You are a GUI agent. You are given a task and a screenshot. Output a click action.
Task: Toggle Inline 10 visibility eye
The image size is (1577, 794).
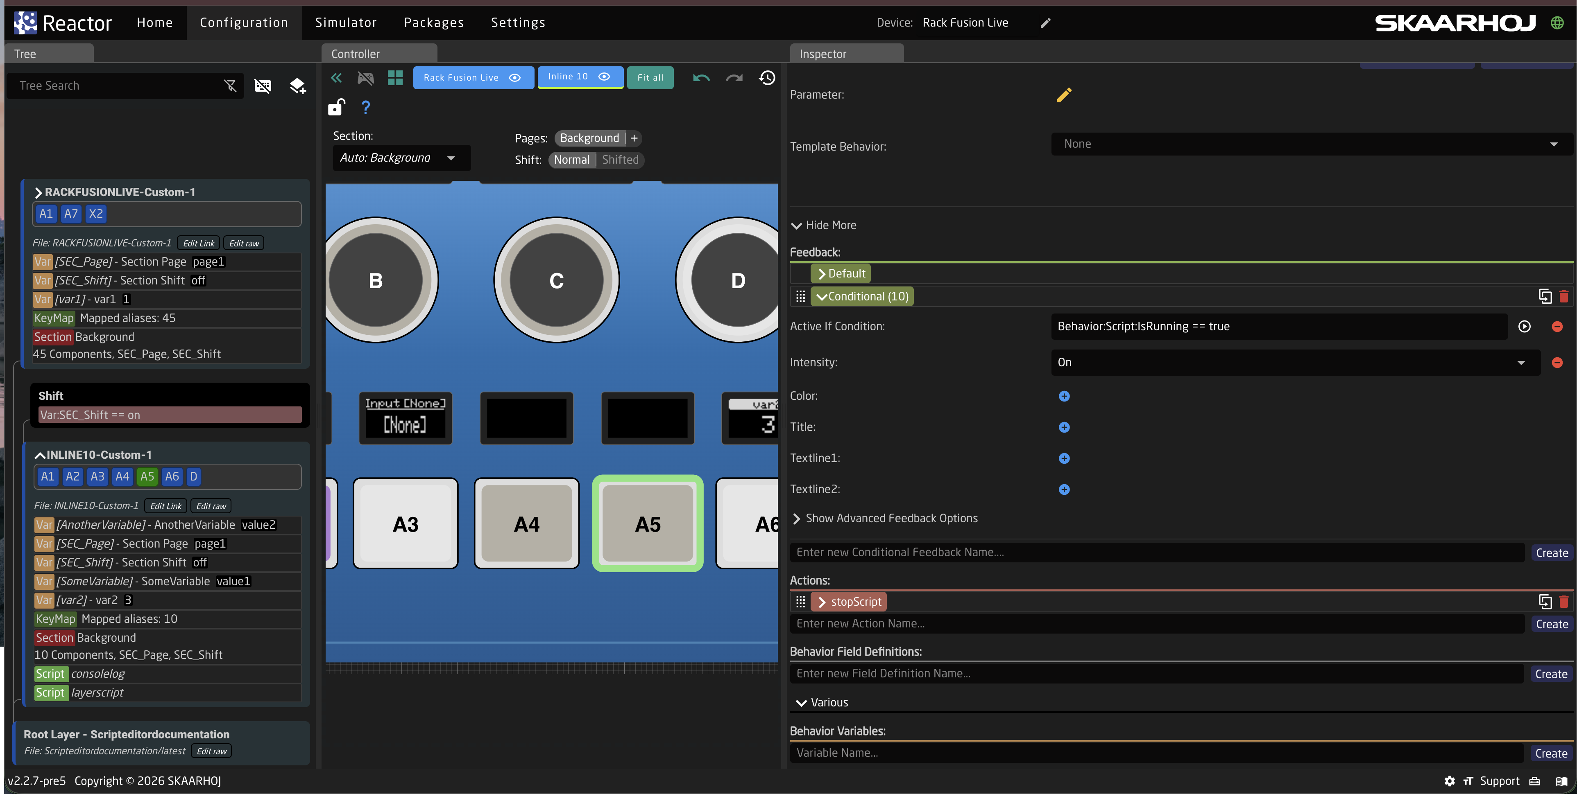(604, 77)
